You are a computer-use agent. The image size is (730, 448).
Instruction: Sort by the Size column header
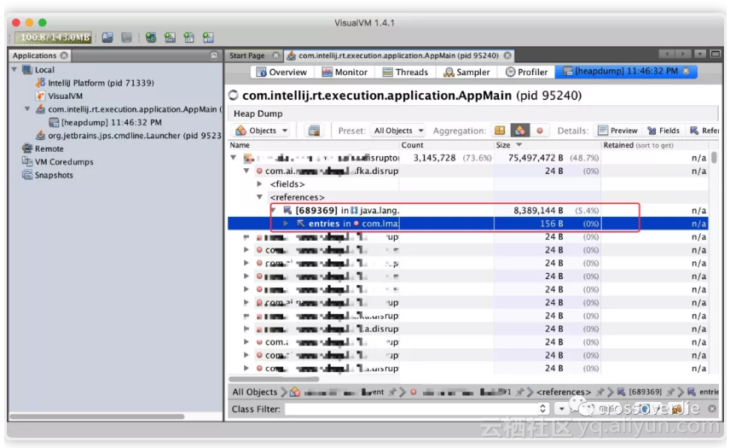547,145
